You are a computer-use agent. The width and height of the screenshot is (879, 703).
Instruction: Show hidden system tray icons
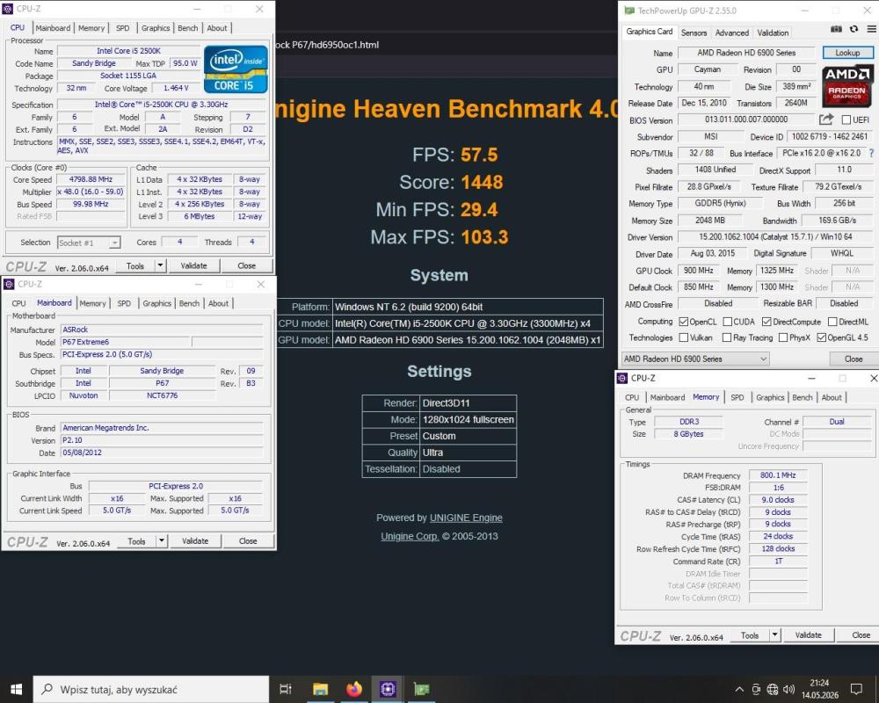739,690
